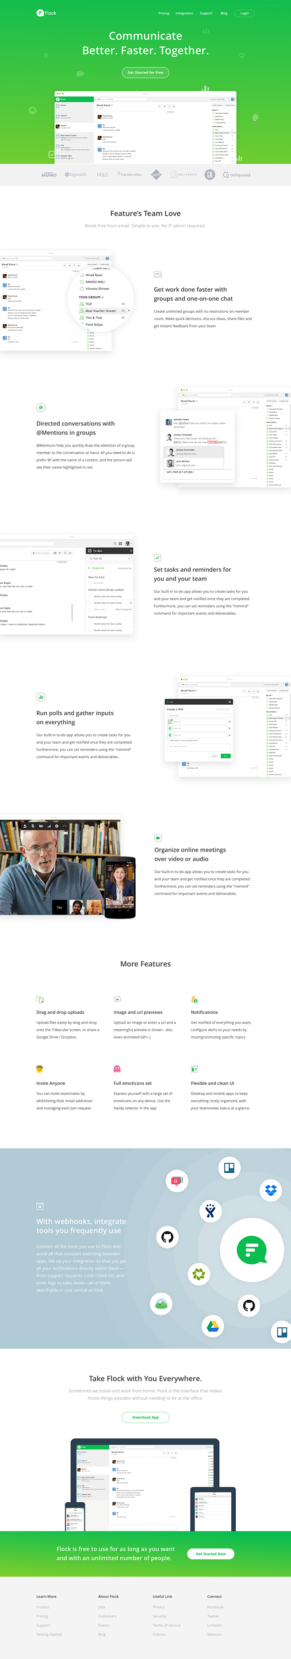The height and width of the screenshot is (1659, 291).
Task: Click the large central Flock chat bubble icon
Action: click(252, 1250)
